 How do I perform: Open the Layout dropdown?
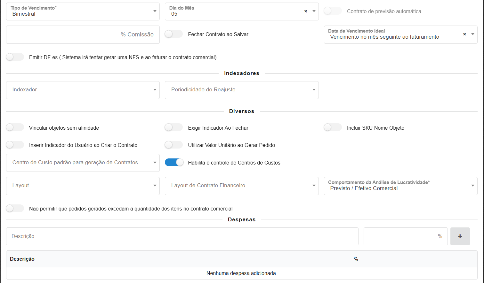click(83, 186)
